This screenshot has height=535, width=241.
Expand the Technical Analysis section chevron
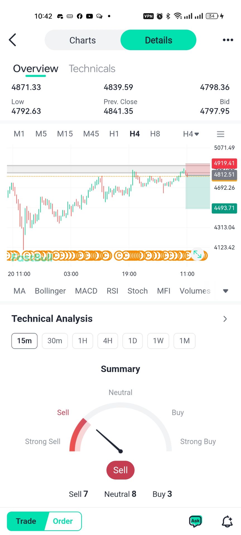point(225,319)
